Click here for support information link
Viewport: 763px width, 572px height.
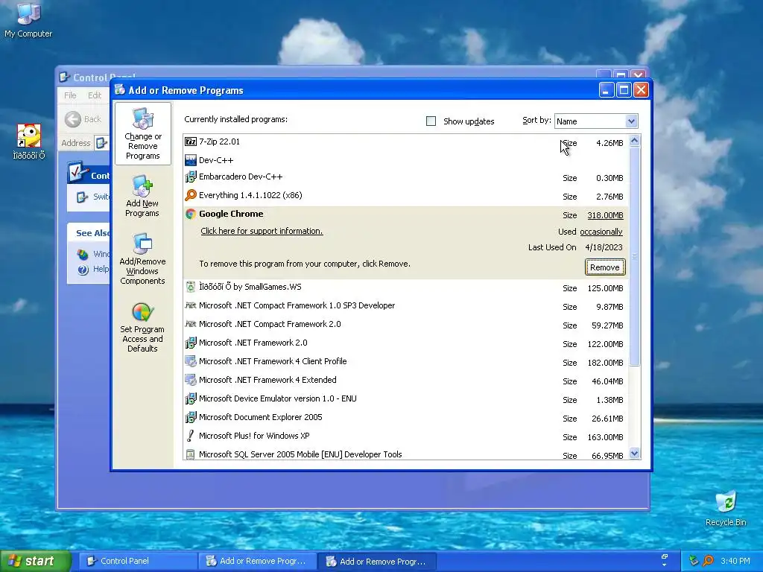[262, 231]
